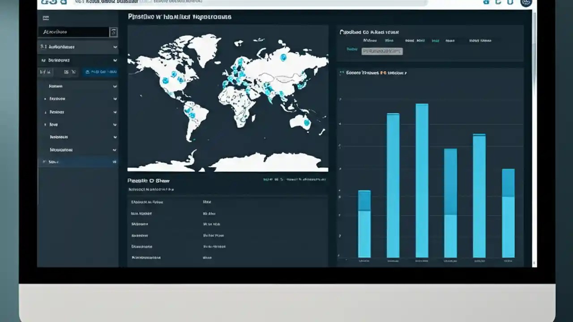Image resolution: width=573 pixels, height=322 pixels.
Task: Click the blue action button in the sidebar
Action: point(101,72)
